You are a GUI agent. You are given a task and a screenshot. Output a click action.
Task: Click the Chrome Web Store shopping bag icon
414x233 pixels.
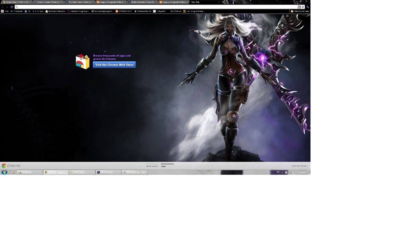tap(83, 61)
